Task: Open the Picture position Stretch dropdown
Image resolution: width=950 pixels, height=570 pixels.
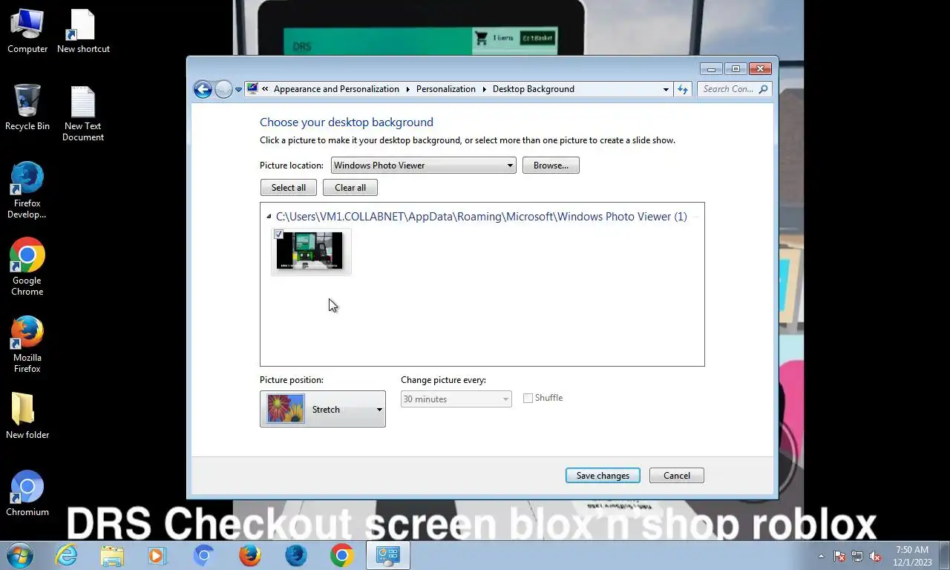Action: click(323, 409)
